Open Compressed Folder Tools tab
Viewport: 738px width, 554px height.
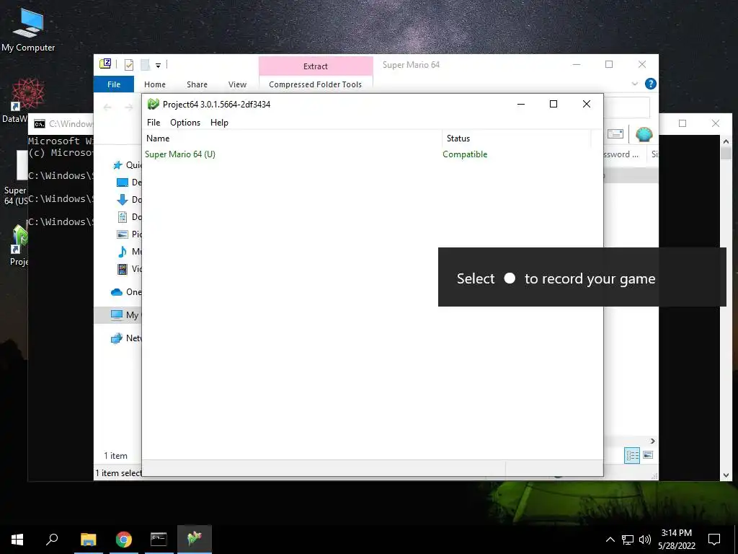coord(316,84)
